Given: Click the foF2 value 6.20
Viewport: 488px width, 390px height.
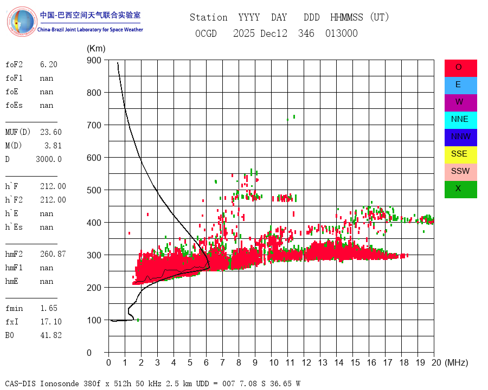Looking at the screenshot, I should [x=49, y=64].
